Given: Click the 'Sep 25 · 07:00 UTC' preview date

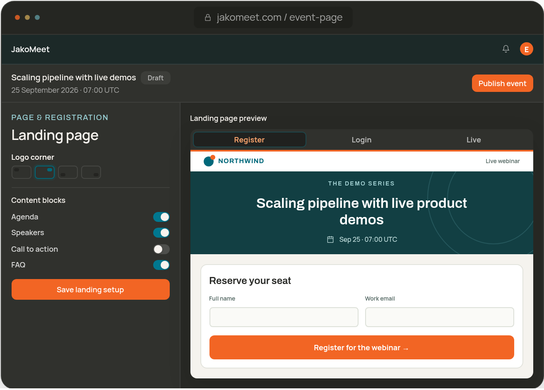Looking at the screenshot, I should click(368, 239).
